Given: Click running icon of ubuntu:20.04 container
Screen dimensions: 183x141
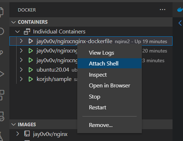Looking at the screenshot, I should coord(31,70).
